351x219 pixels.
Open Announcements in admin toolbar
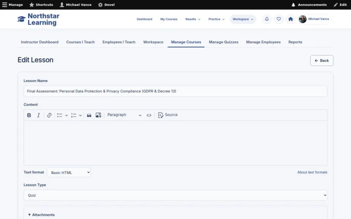(x=309, y=4)
